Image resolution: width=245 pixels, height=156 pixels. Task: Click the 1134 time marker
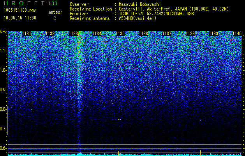click(97, 34)
